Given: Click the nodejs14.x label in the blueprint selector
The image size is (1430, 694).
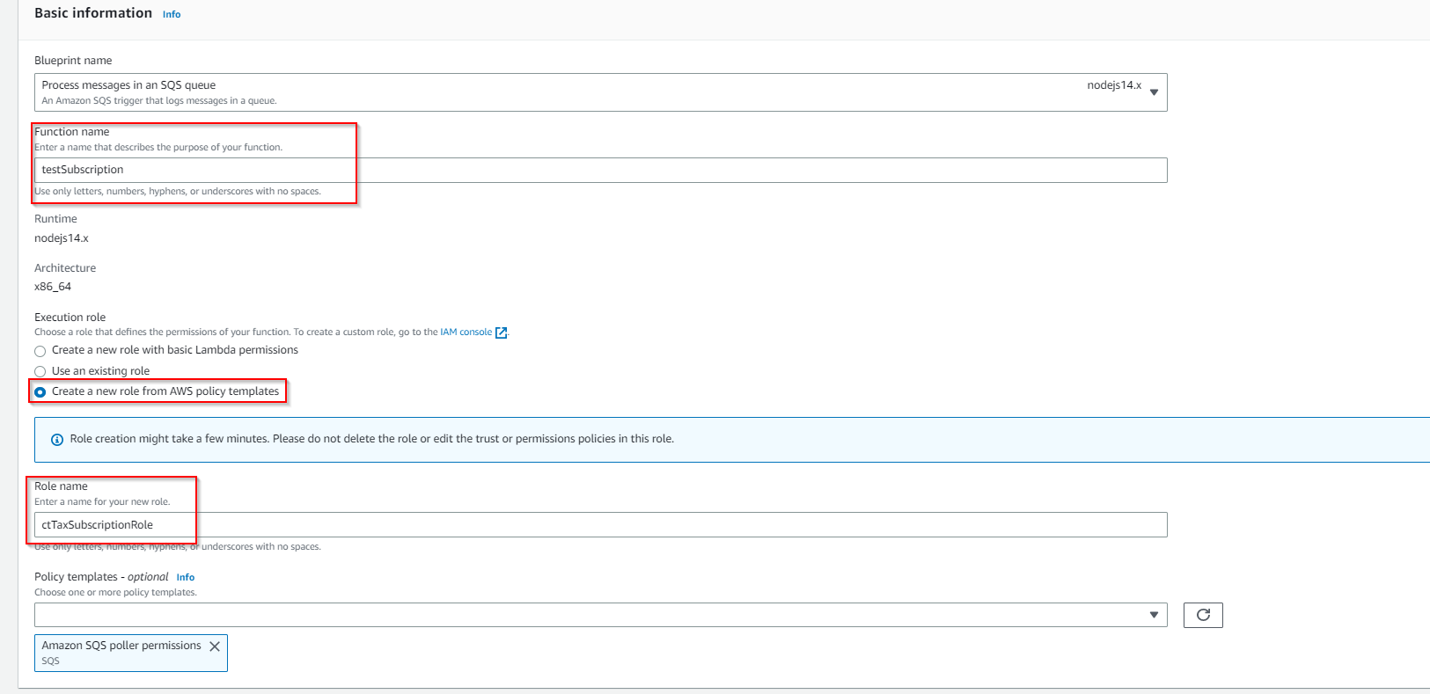Looking at the screenshot, I should [1113, 85].
